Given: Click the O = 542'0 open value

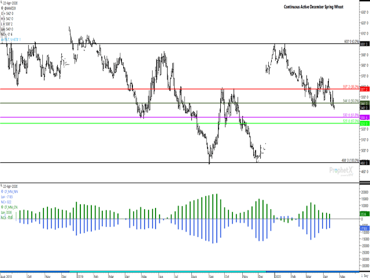Looking at the screenshot, I should [x=7, y=14].
